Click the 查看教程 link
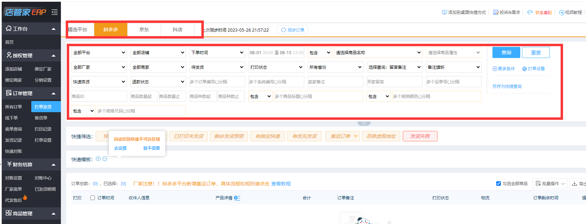The image size is (586, 224). [281, 184]
